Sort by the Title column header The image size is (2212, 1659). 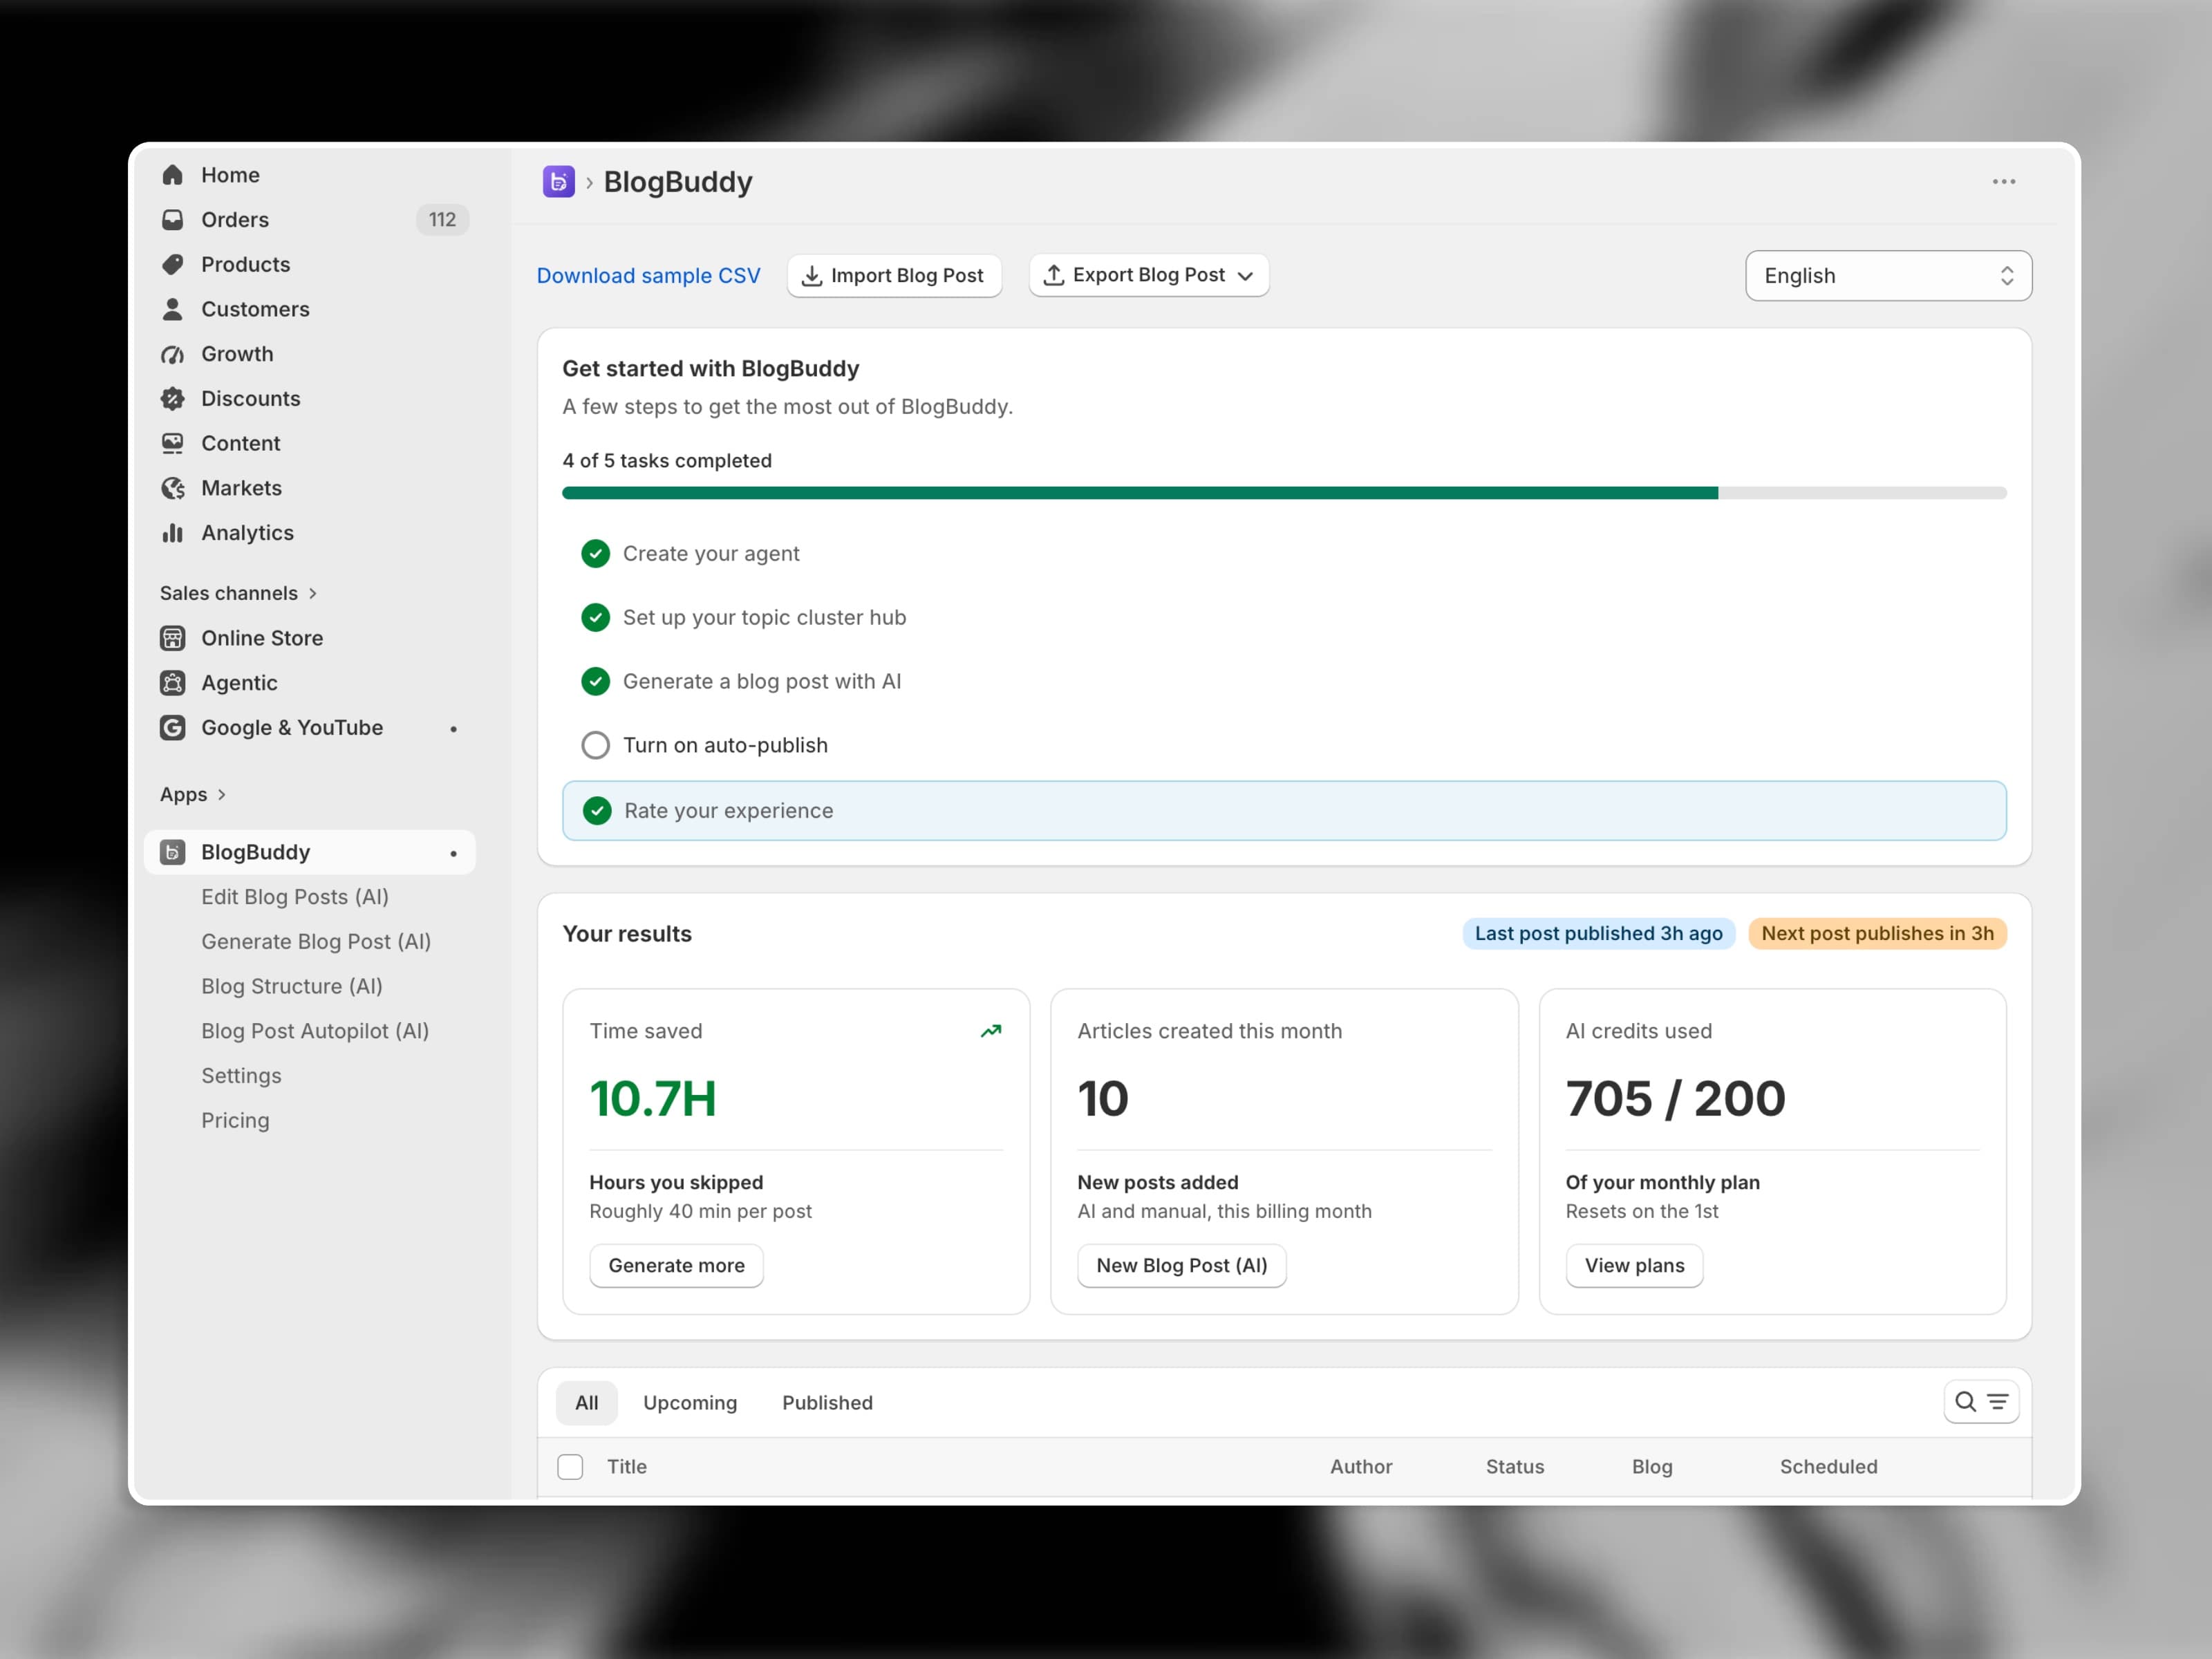tap(627, 1467)
